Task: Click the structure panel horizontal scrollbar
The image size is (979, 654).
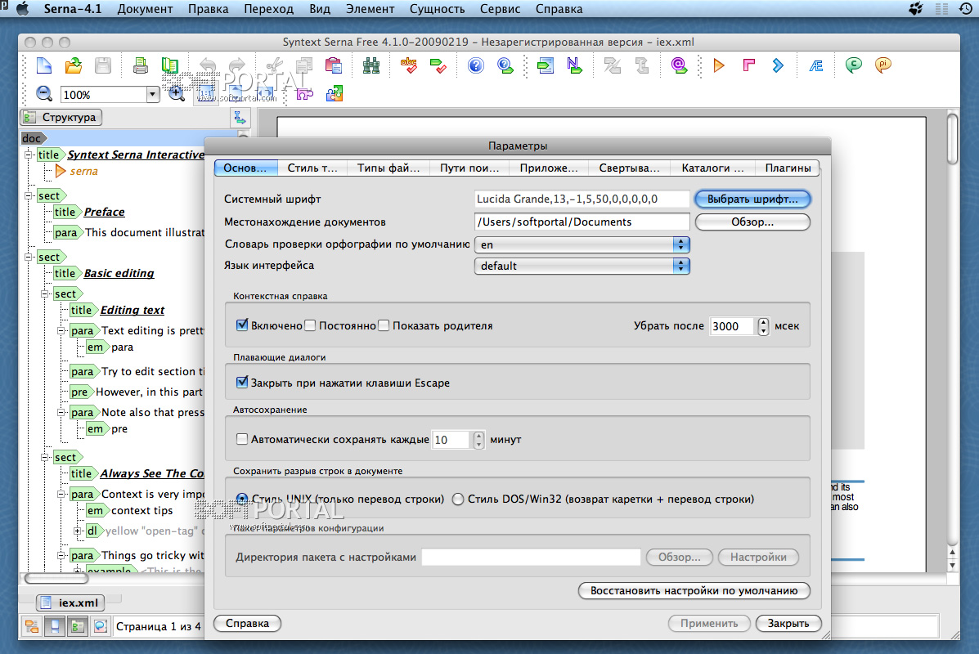Action: pyautogui.click(x=56, y=579)
